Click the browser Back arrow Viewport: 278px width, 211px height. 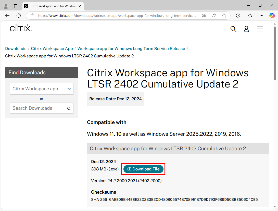click(x=7, y=16)
